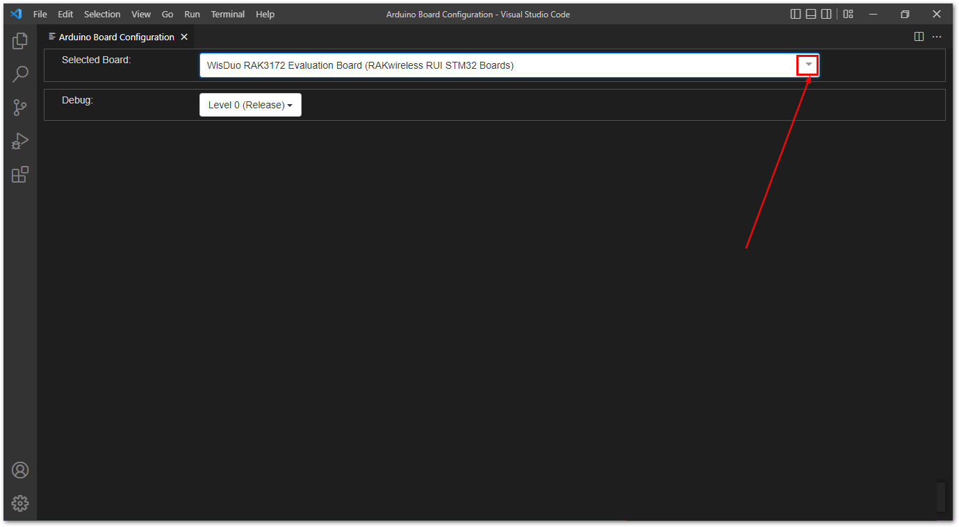Viewport: 959px width, 527px height.
Task: Click the VS Code logo icon
Action: tap(16, 14)
